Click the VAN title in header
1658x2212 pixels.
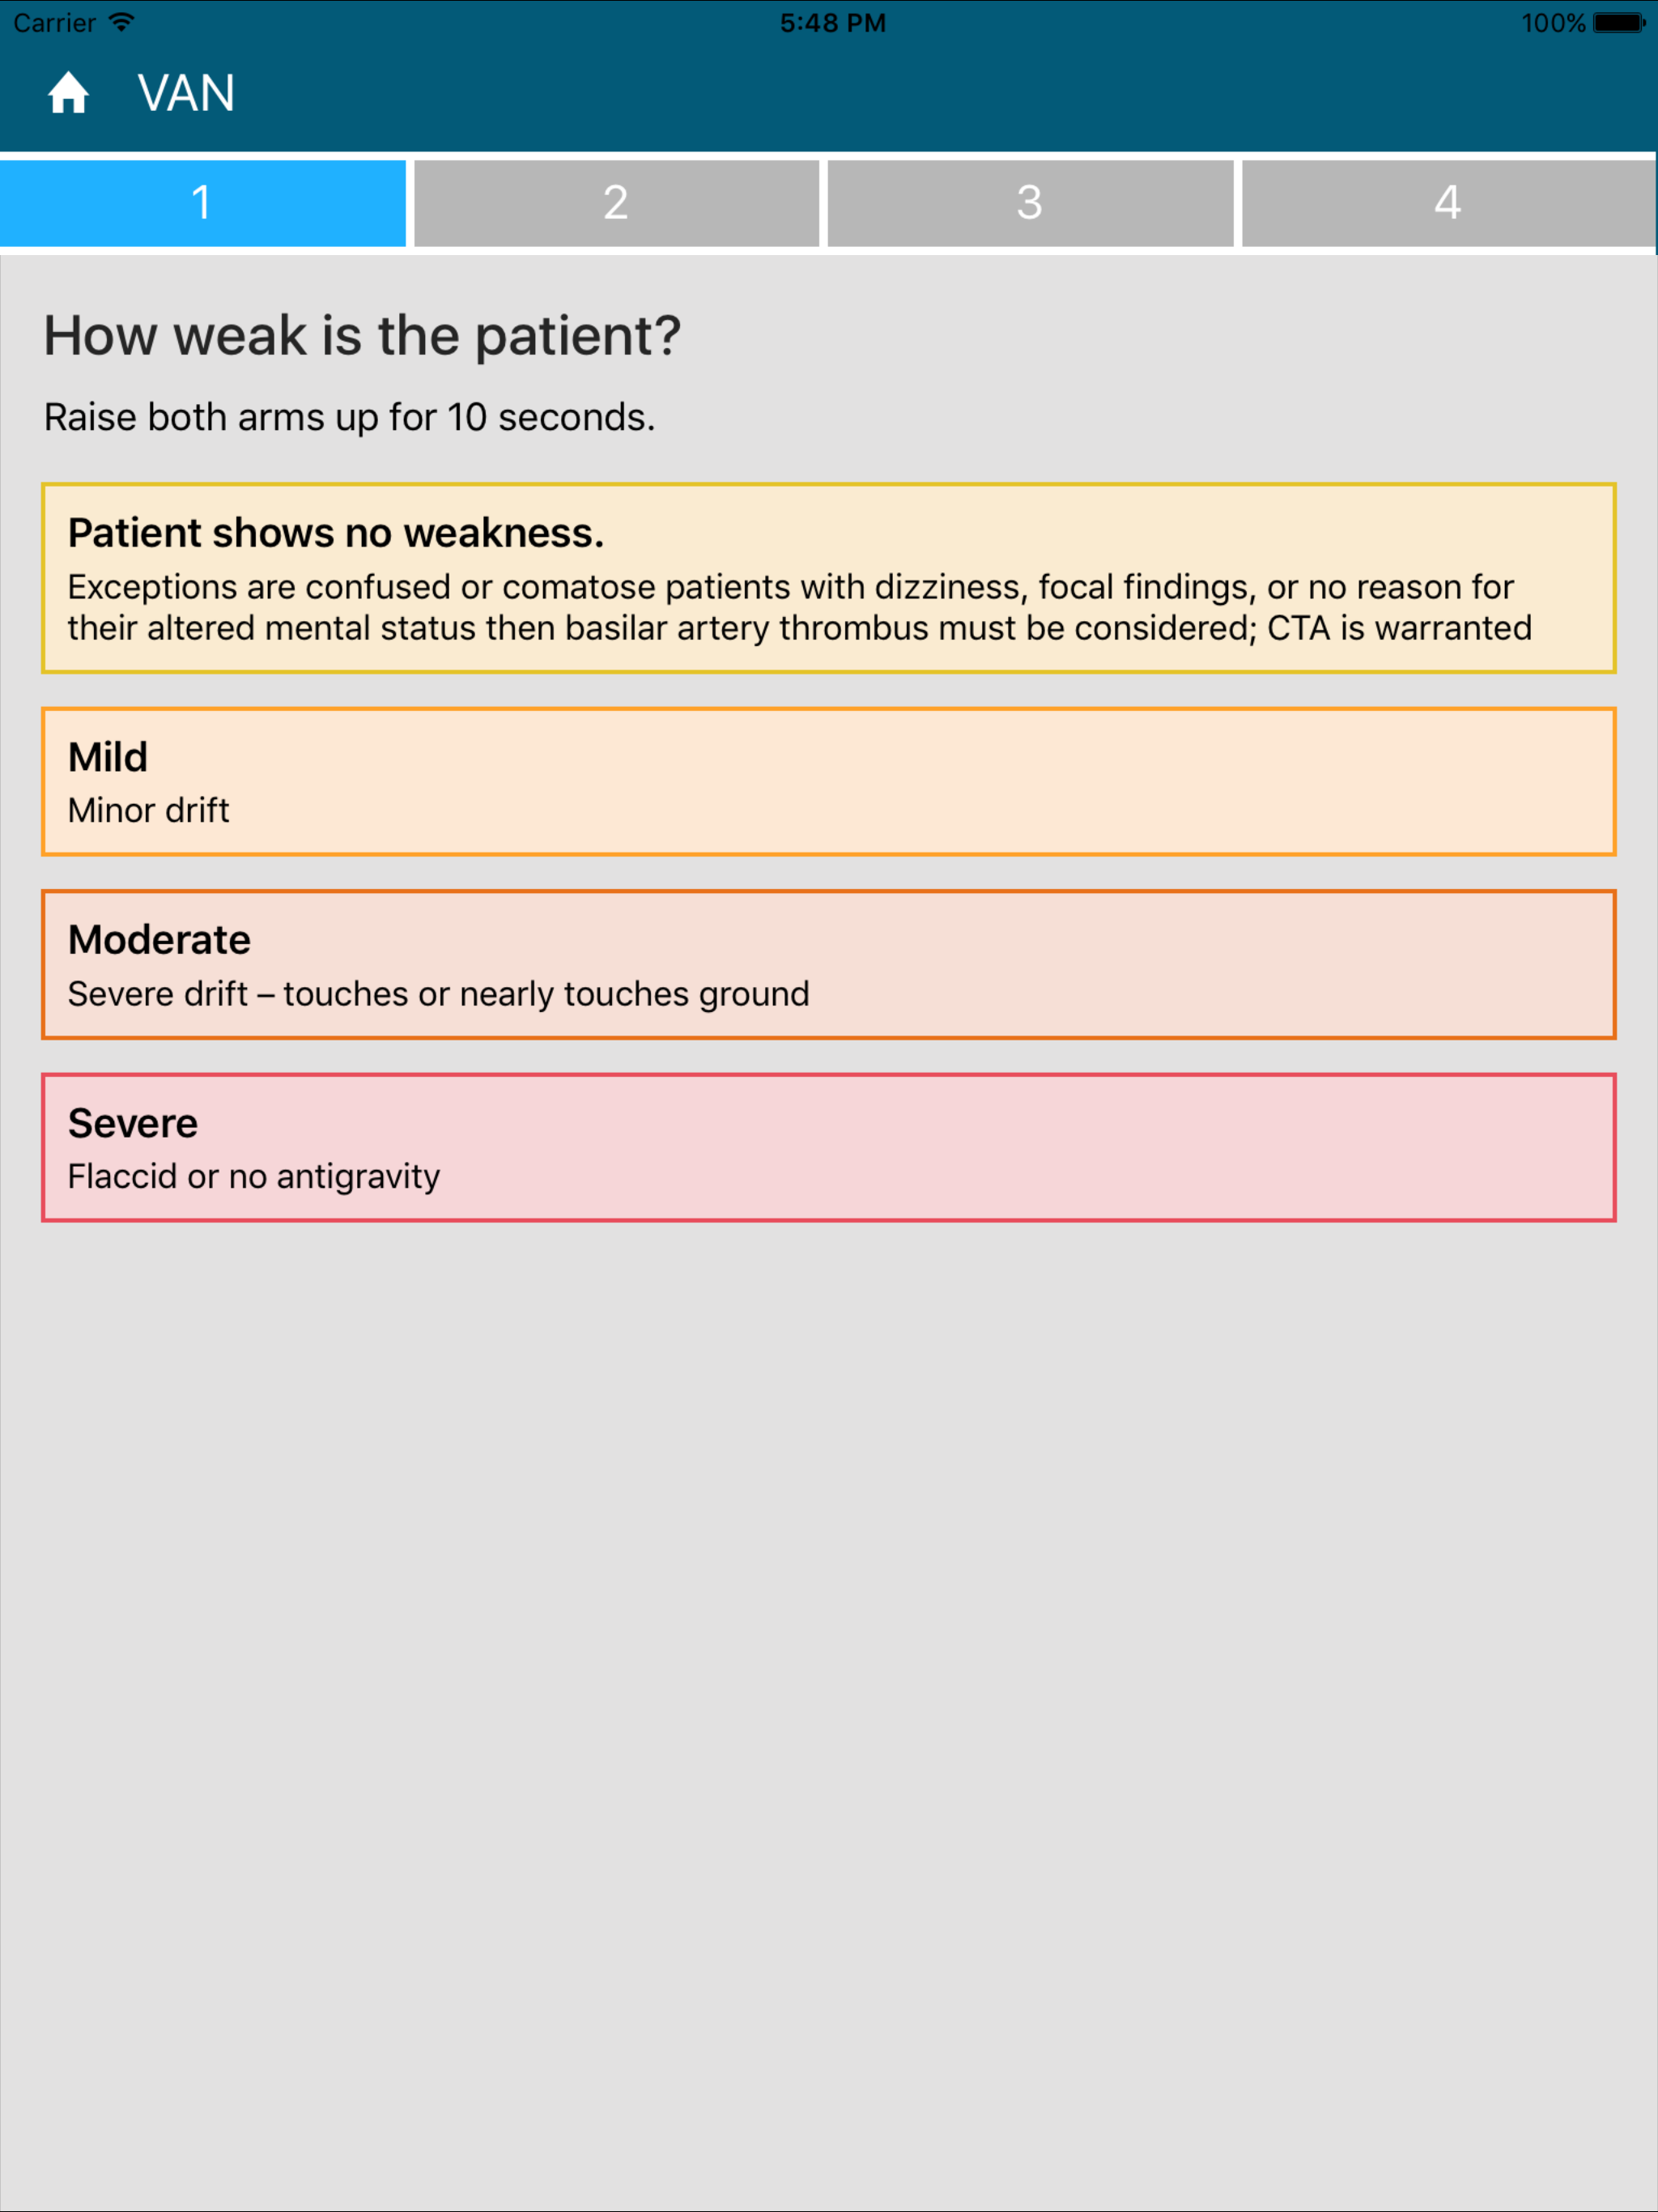(x=186, y=94)
